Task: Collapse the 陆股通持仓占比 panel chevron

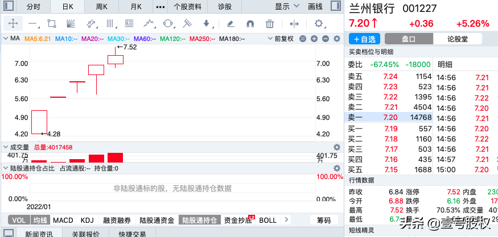Action: (x=6, y=168)
